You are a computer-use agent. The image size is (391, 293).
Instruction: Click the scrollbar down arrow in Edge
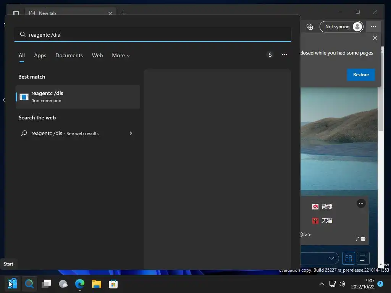pos(381,265)
